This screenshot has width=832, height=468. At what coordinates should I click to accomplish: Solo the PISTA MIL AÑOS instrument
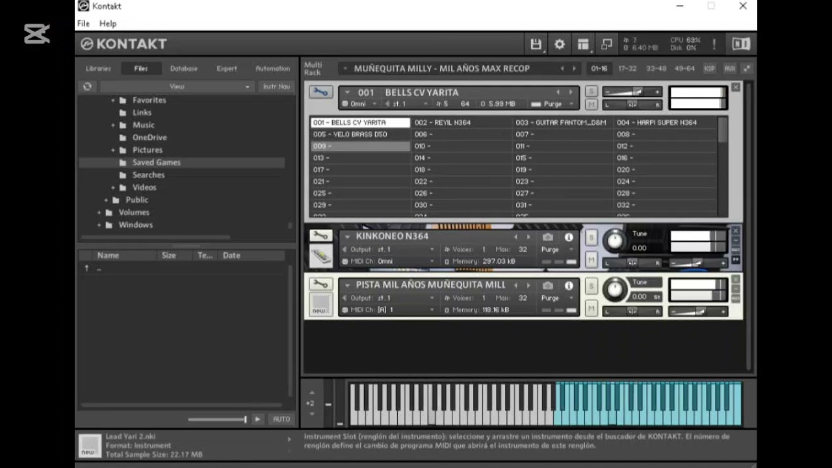[591, 286]
